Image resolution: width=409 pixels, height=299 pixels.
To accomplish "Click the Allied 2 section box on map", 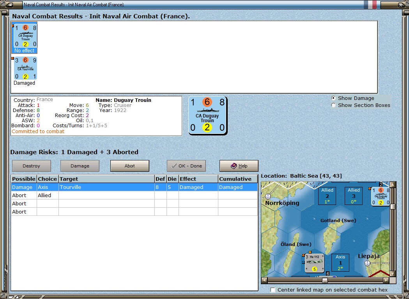I will tap(327, 196).
